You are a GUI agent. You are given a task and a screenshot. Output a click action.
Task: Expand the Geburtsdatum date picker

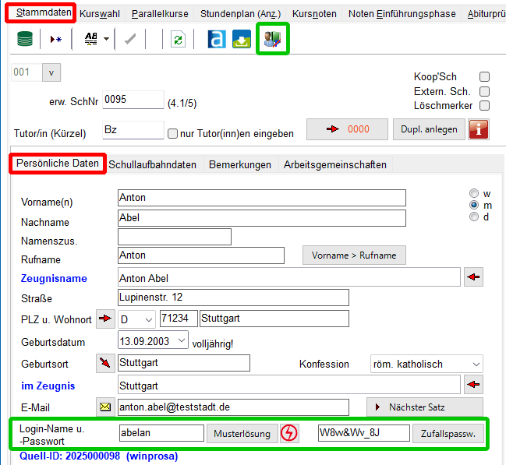181,340
